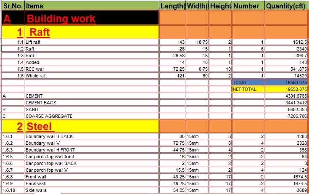Select the Items header cell

(92, 6)
